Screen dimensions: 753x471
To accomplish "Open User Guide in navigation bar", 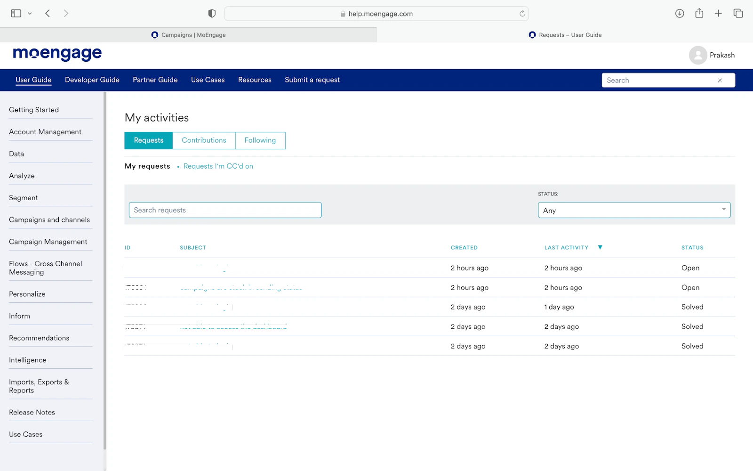I will click(33, 80).
